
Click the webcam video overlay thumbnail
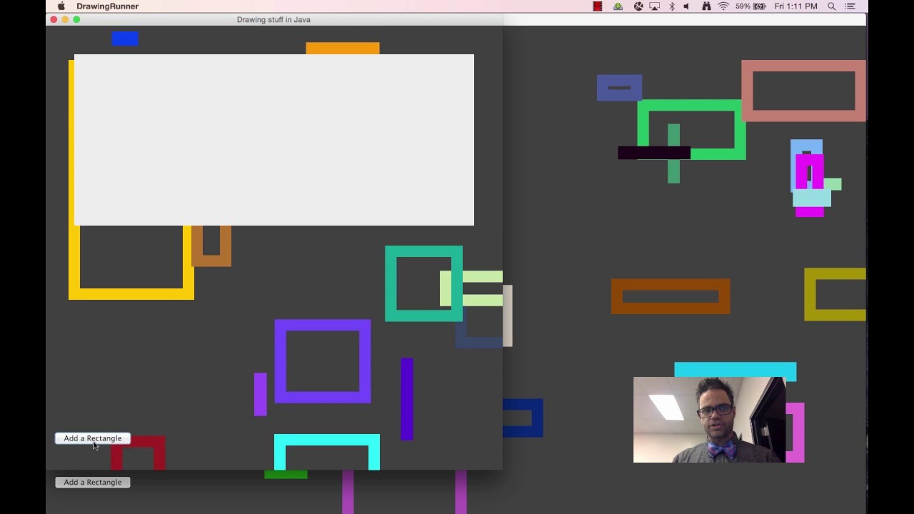click(x=709, y=420)
